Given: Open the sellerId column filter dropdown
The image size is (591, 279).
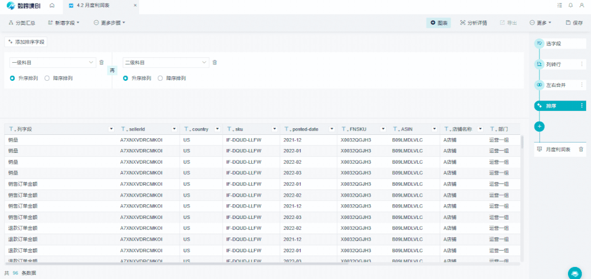Looking at the screenshot, I should (174, 129).
